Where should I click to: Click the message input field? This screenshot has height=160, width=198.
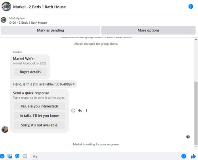[106, 156]
